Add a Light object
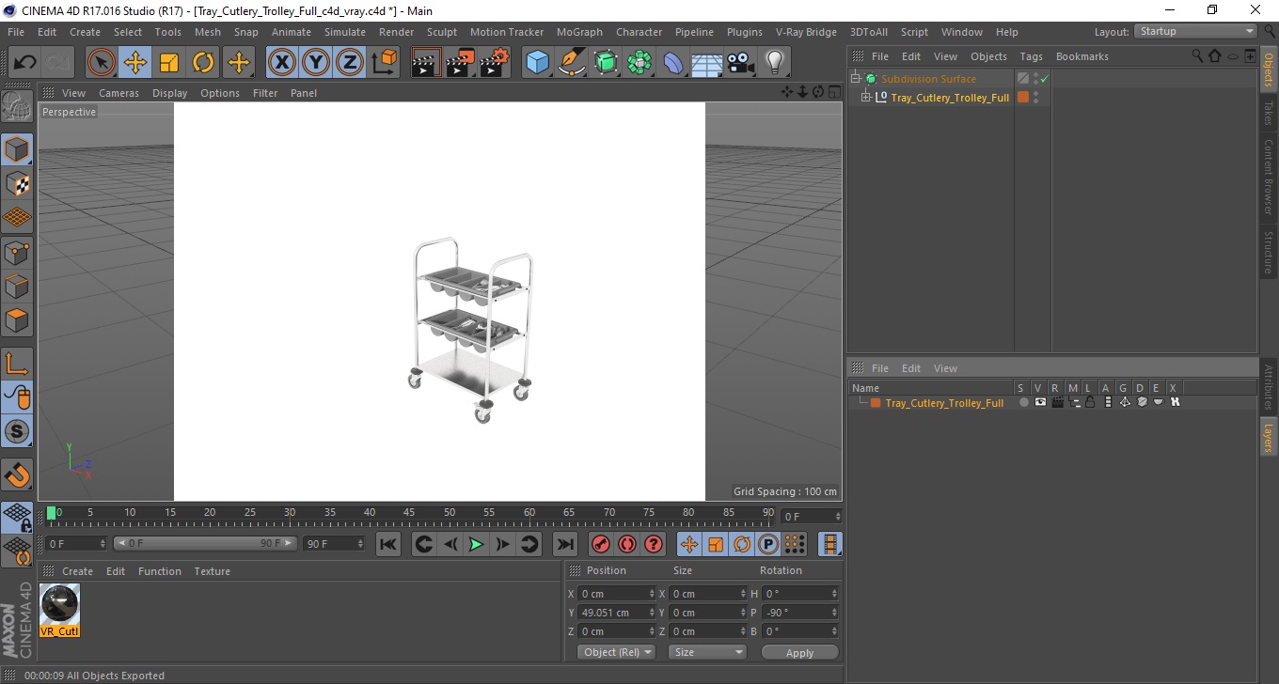The image size is (1279, 684). click(x=774, y=63)
